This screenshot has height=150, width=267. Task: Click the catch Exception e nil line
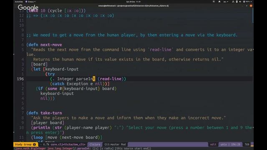pos(80,84)
